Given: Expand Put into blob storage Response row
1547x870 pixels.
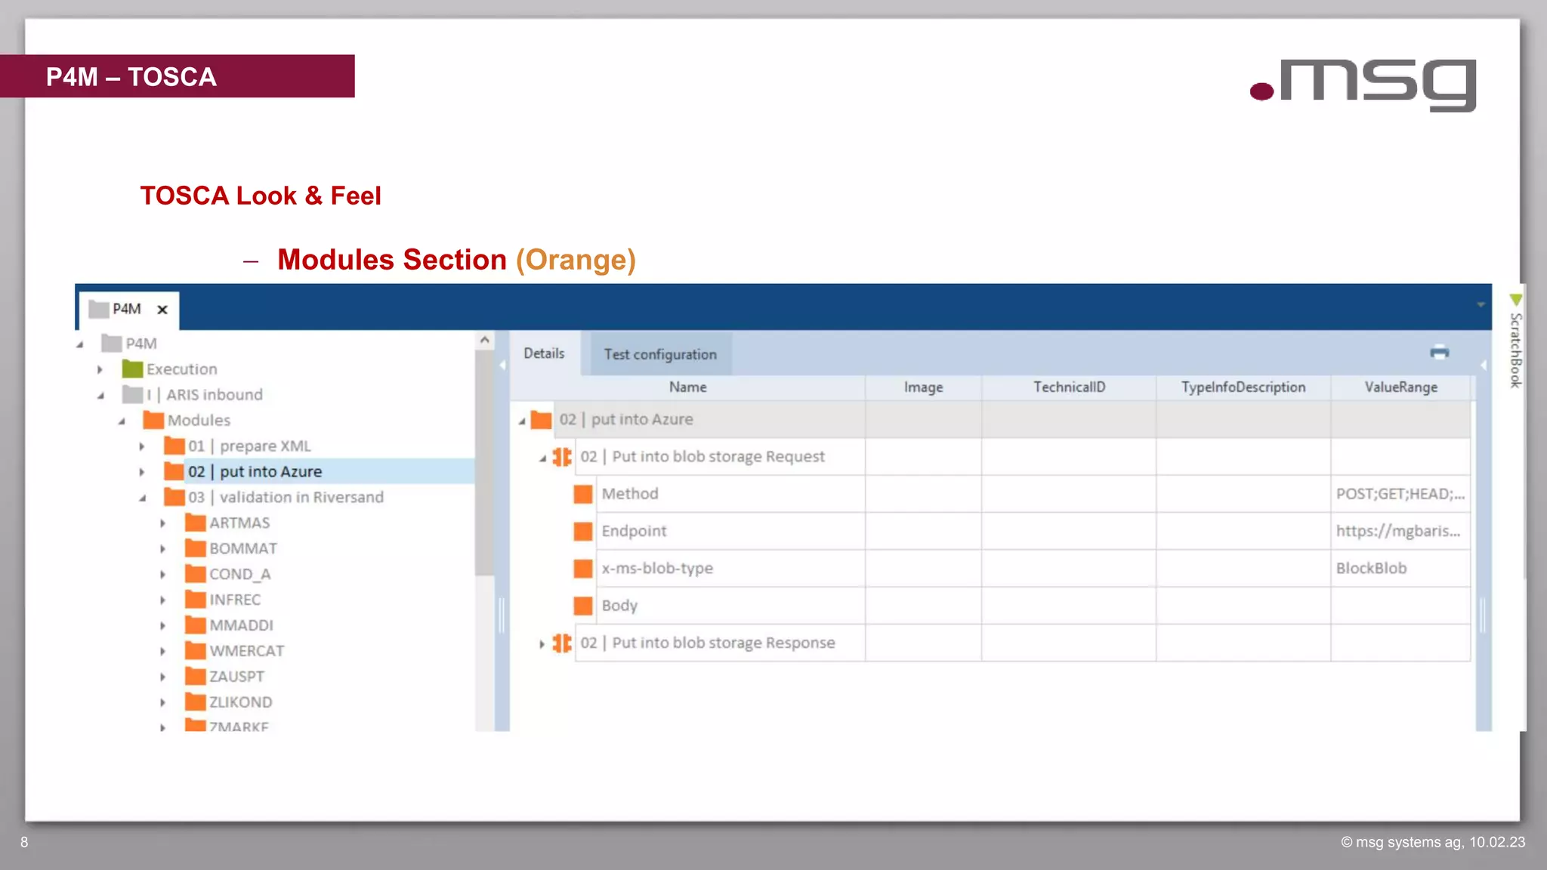Looking at the screenshot, I should pos(542,643).
